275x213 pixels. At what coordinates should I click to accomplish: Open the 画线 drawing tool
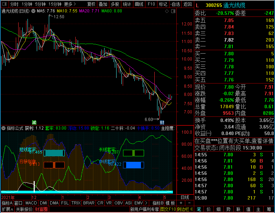tap(139, 4)
